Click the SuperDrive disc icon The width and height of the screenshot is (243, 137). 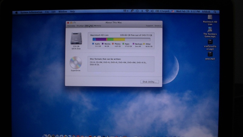[76, 62]
